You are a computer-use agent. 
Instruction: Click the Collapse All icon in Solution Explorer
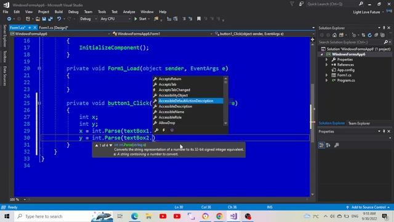(376, 35)
